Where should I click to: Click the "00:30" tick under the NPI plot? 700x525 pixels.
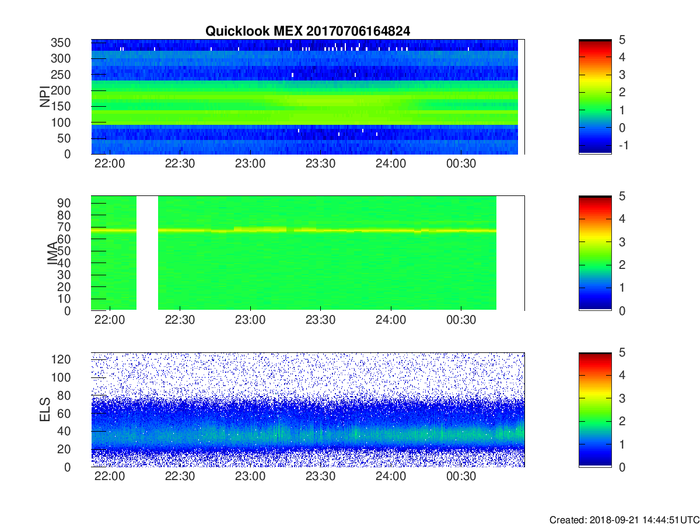[x=461, y=164]
